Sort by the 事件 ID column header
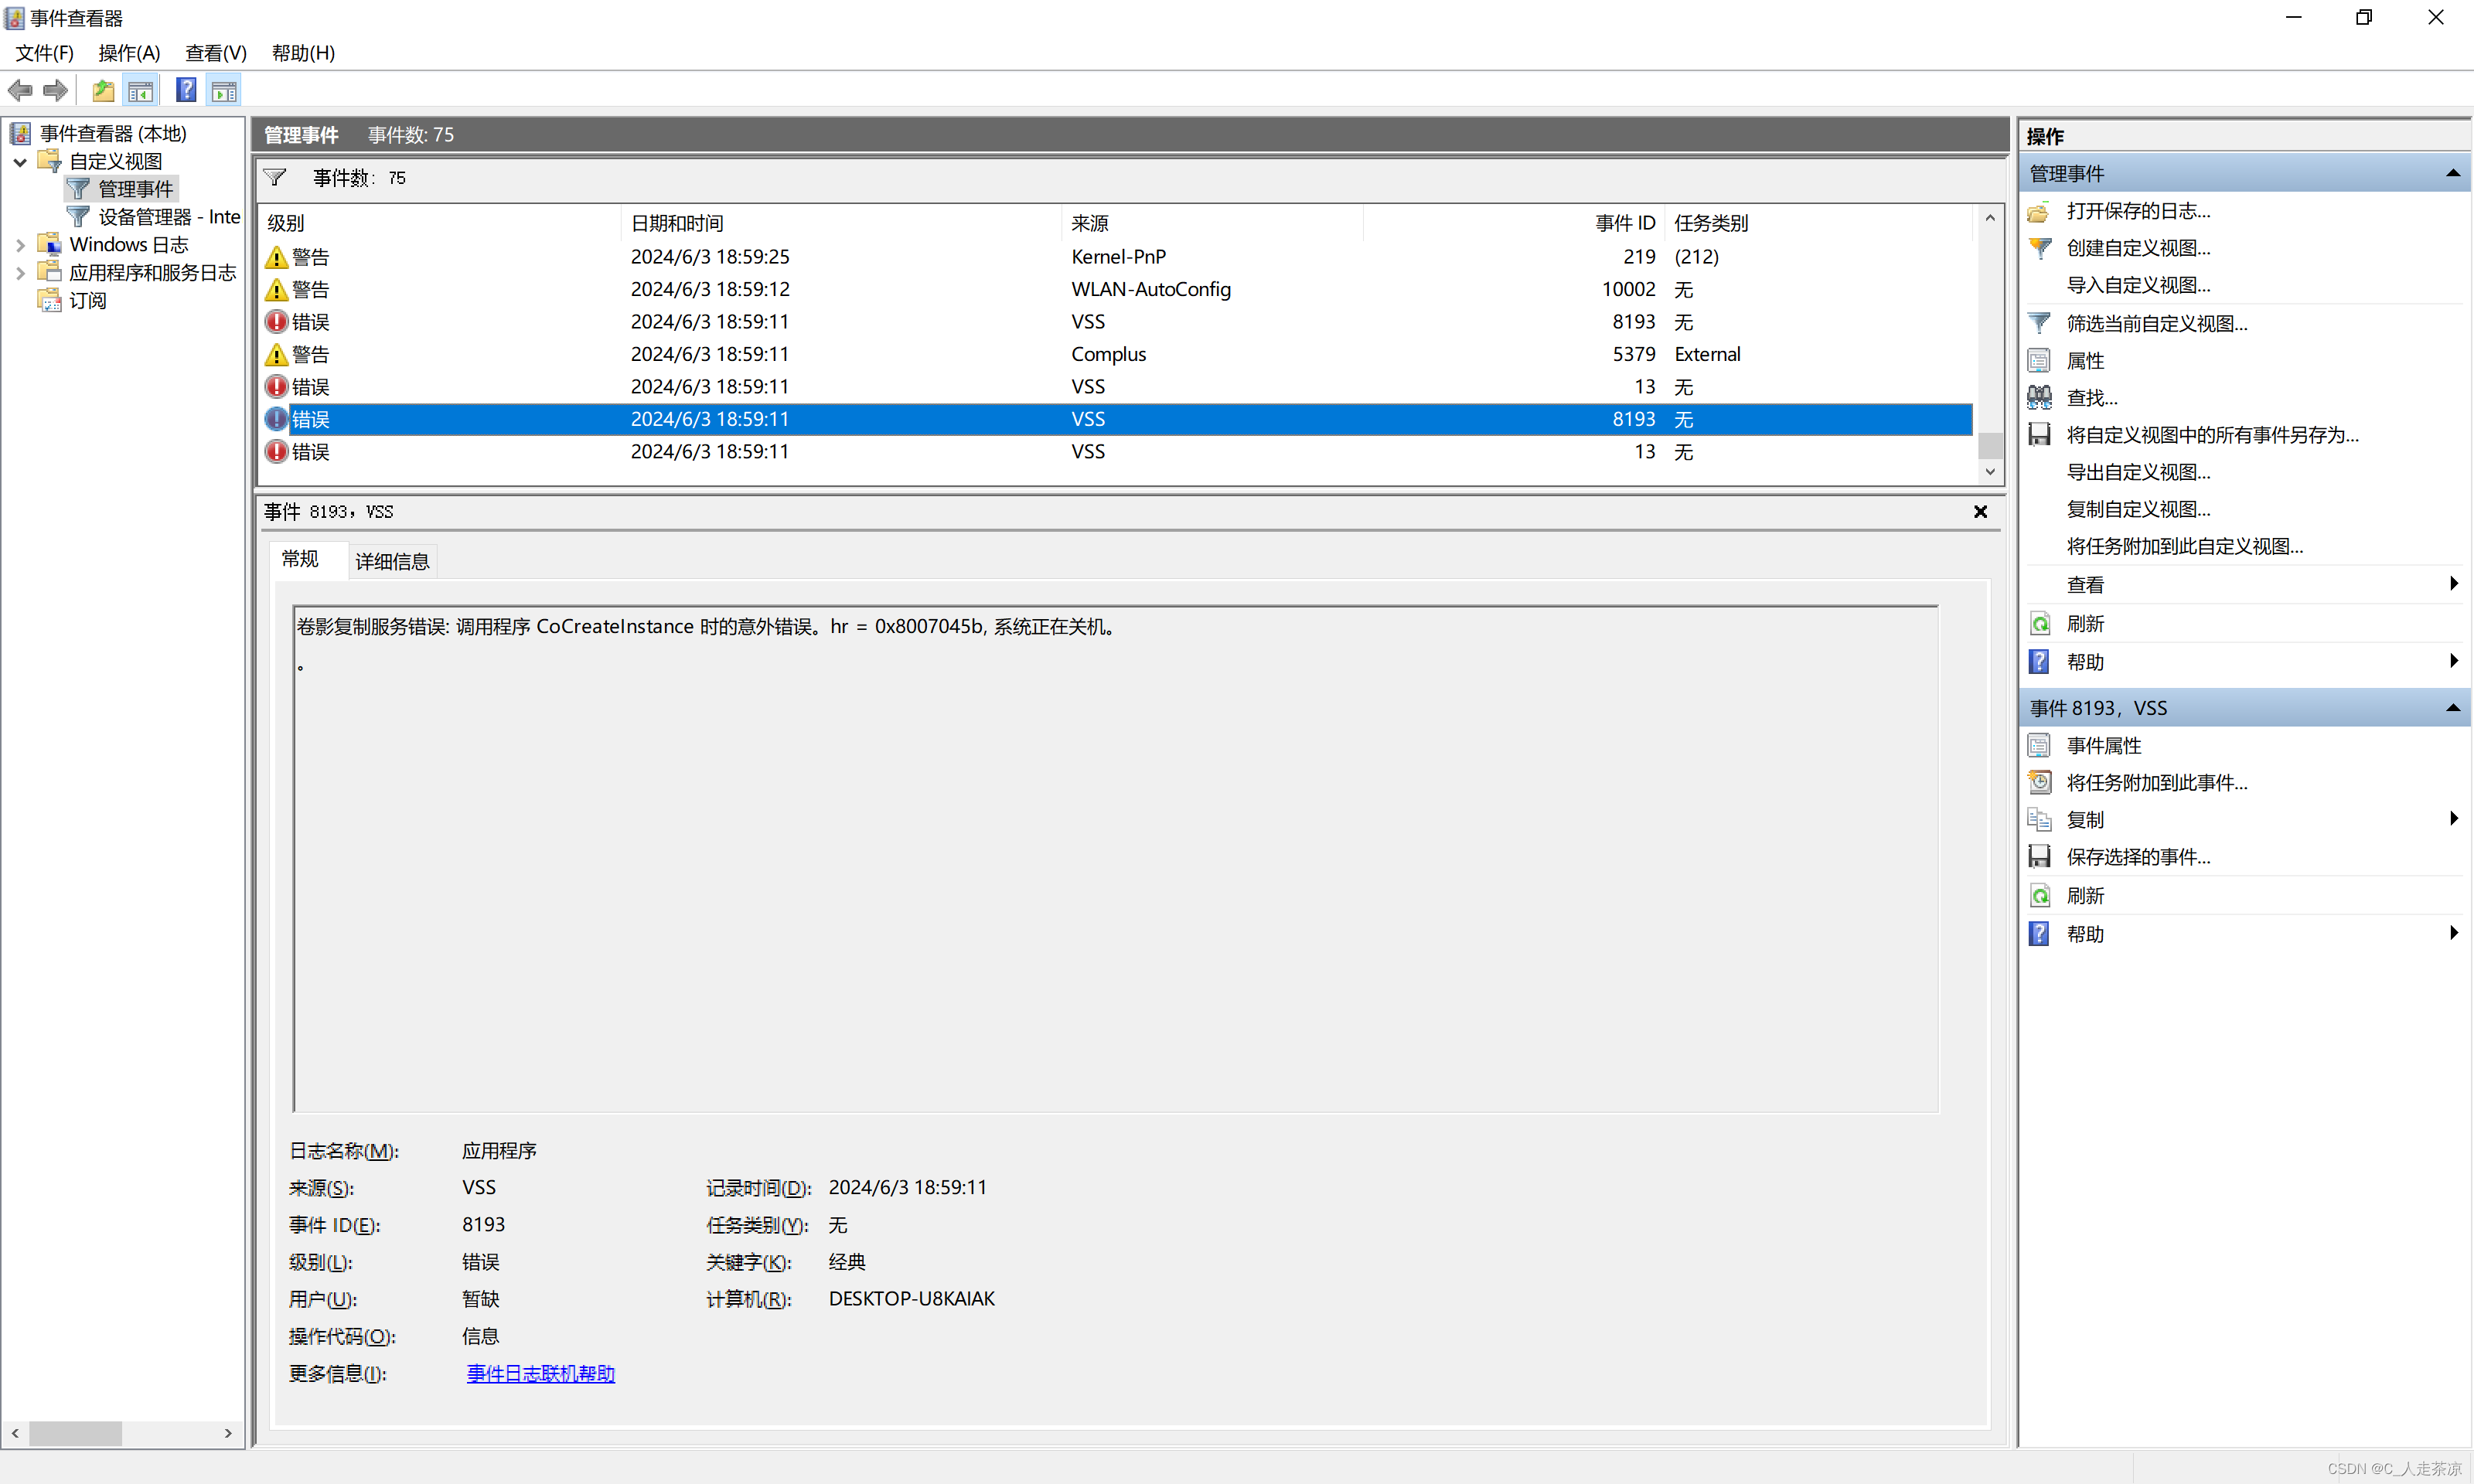Viewport: 2474px width, 1484px height. [x=1515, y=223]
